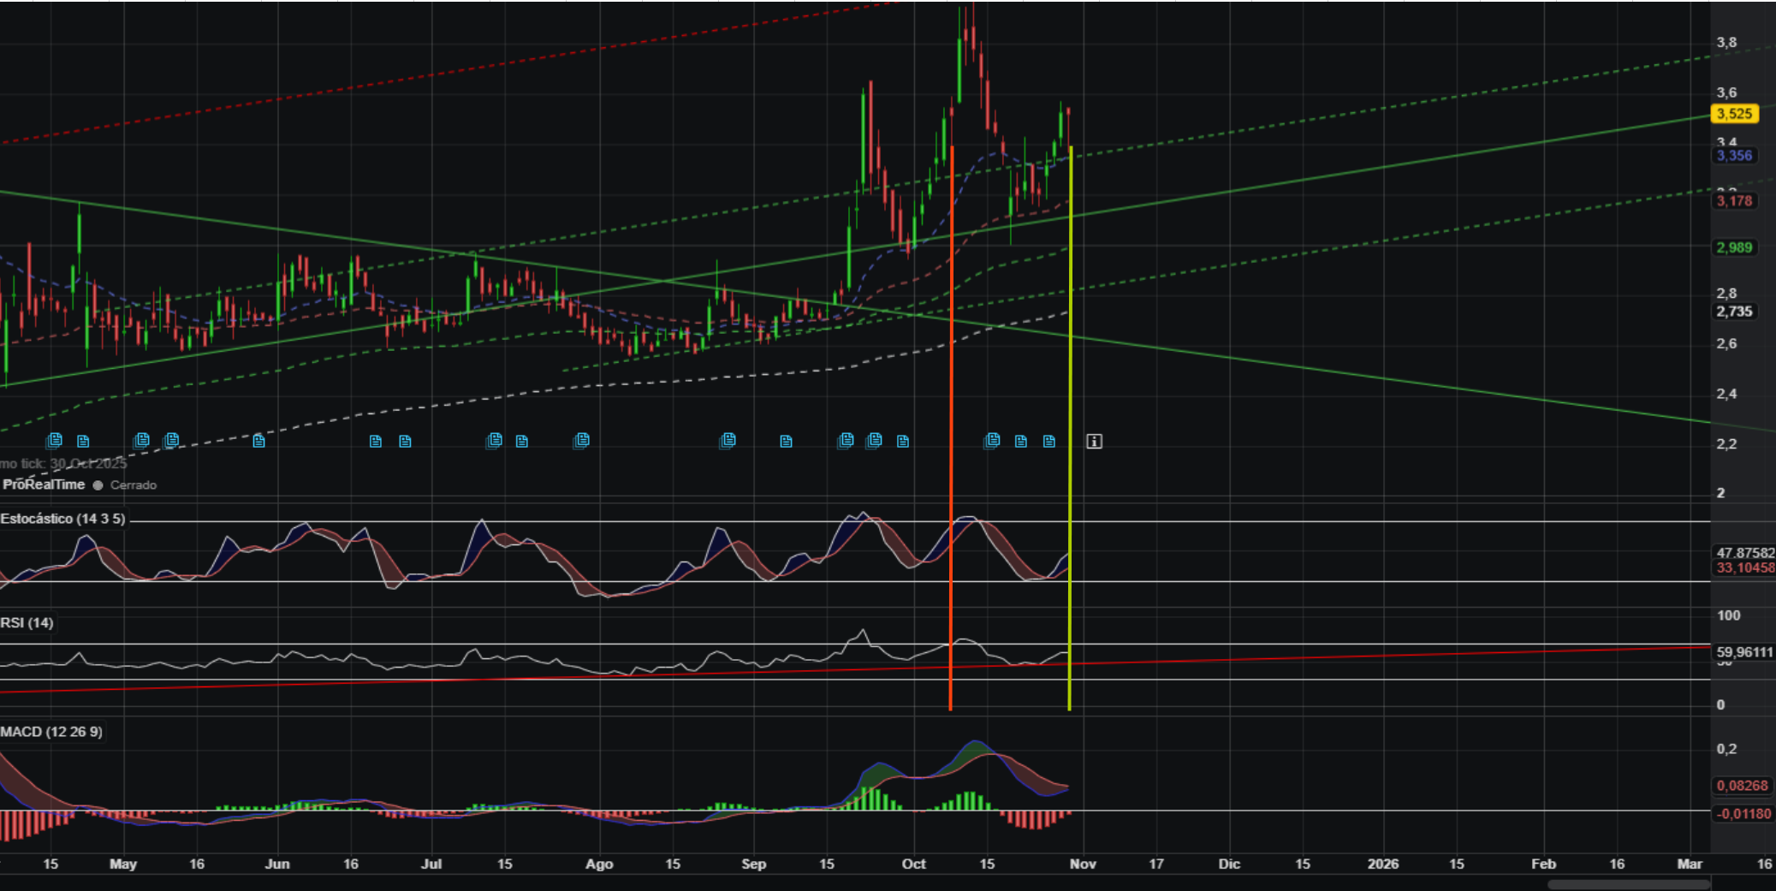This screenshot has height=891, width=1776.
Task: Select the red trendline on the RSI panel
Action: tap(856, 669)
